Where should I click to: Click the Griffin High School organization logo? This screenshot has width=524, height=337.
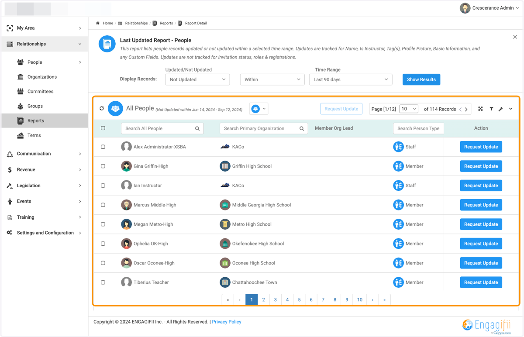click(x=225, y=166)
